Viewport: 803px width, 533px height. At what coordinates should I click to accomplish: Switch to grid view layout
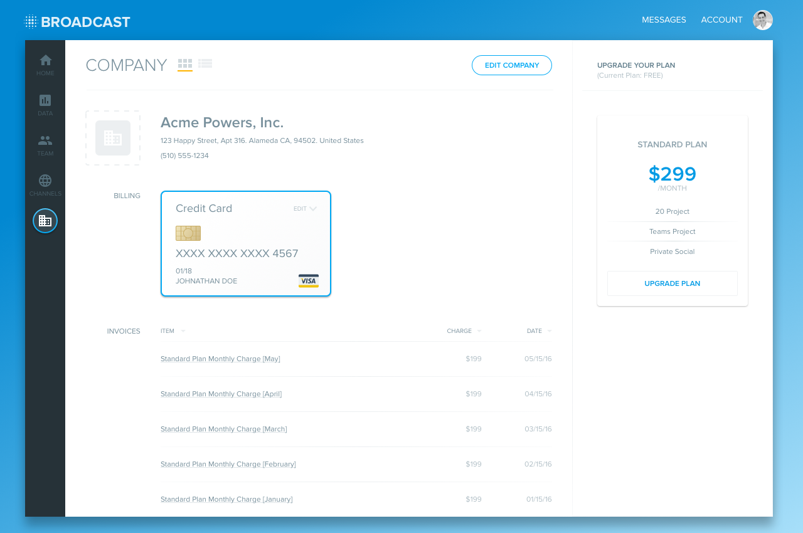185,64
